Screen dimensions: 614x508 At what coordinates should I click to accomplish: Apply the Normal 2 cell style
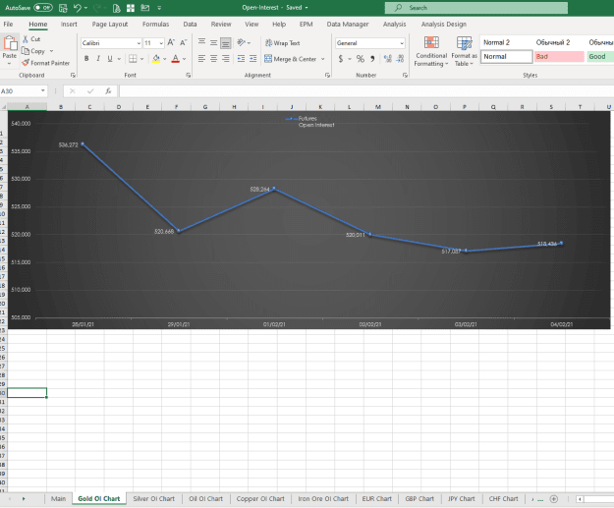coord(506,42)
